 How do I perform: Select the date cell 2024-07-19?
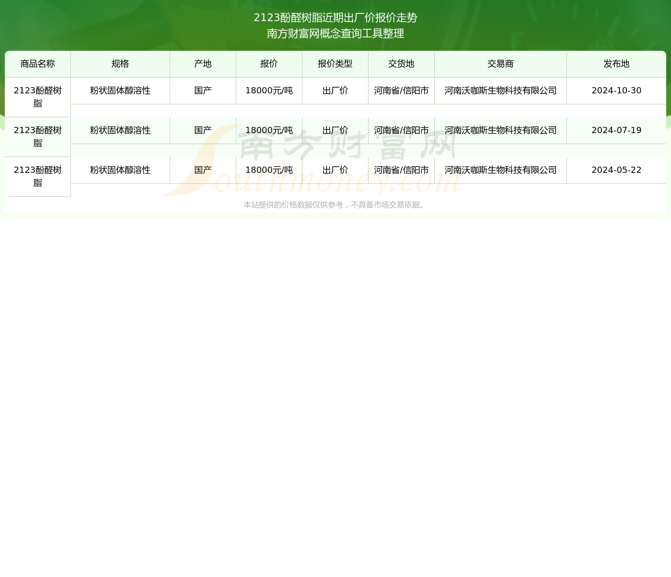point(616,130)
